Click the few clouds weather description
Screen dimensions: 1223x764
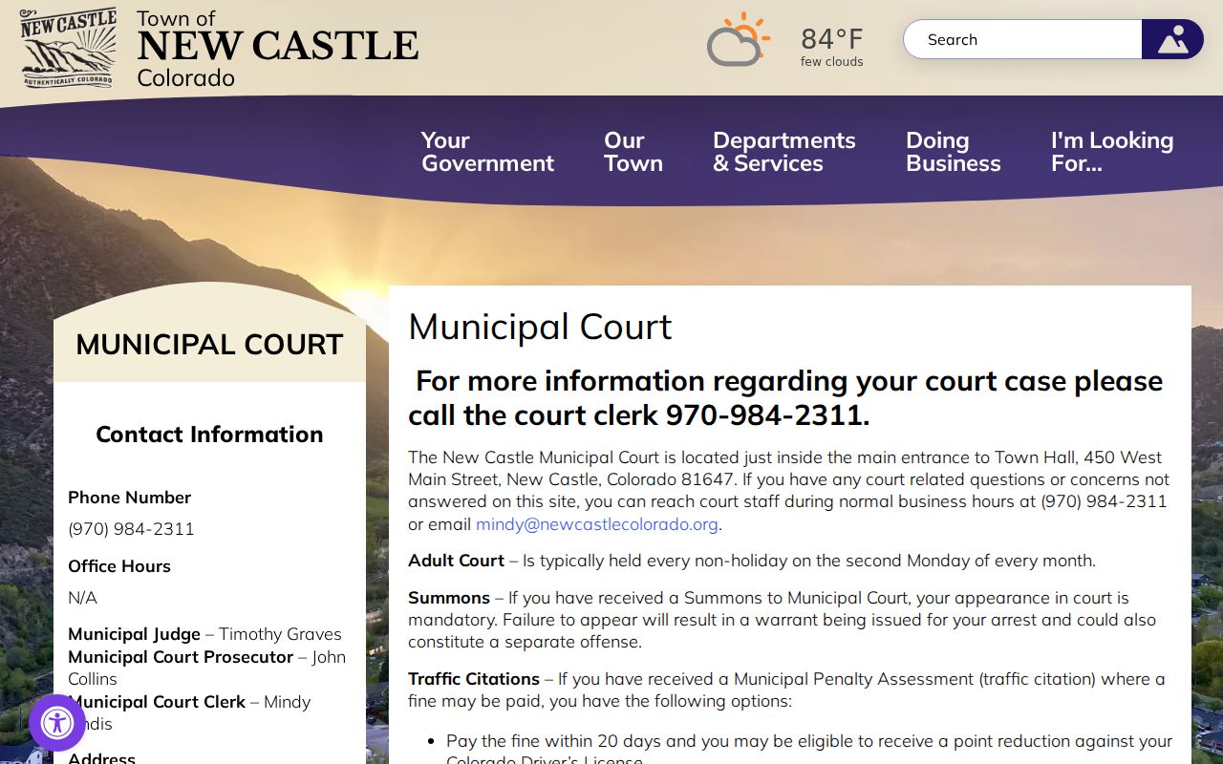tap(832, 62)
